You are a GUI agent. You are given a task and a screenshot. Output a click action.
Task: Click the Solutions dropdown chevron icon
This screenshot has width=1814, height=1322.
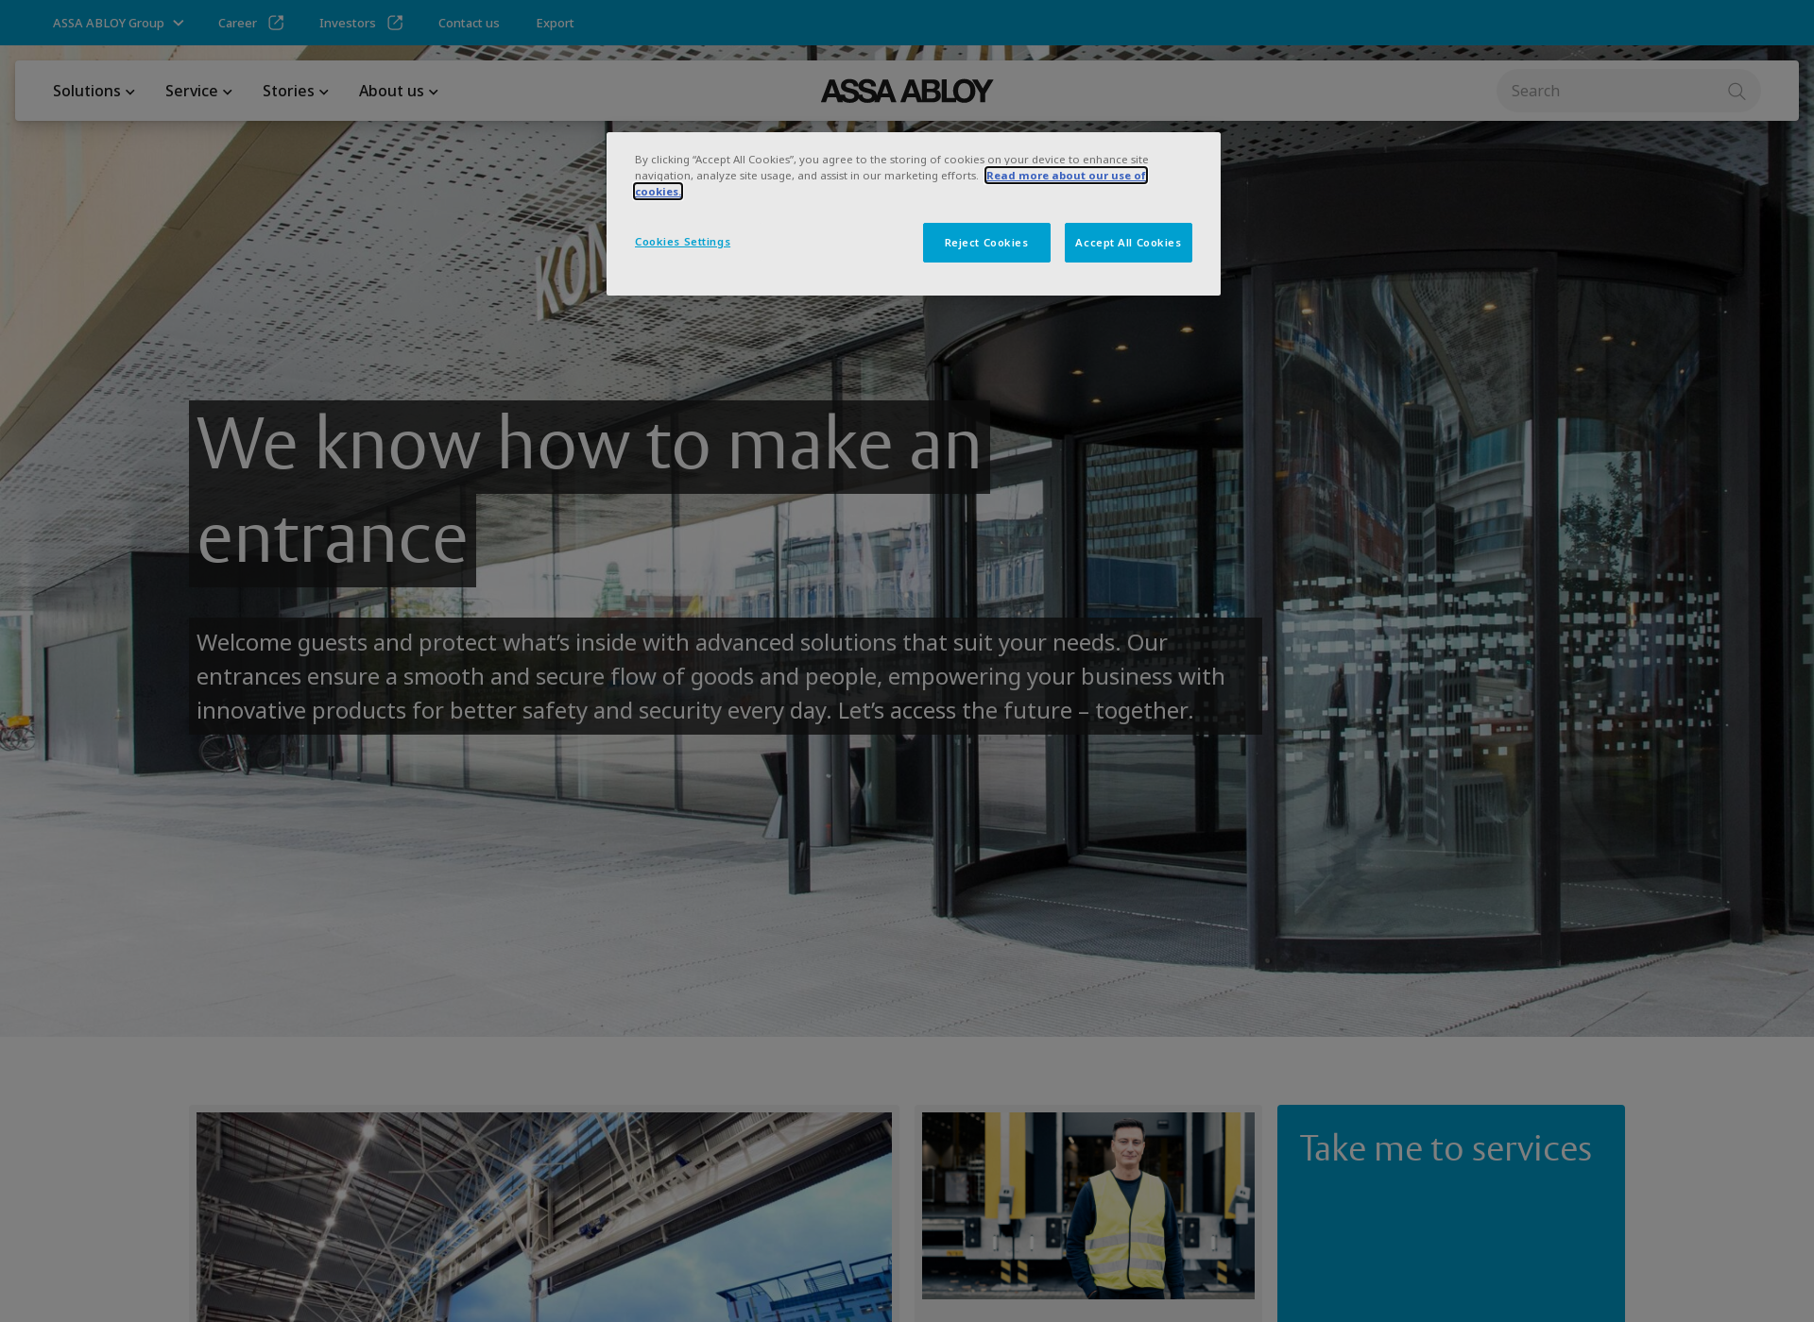pyautogui.click(x=132, y=92)
